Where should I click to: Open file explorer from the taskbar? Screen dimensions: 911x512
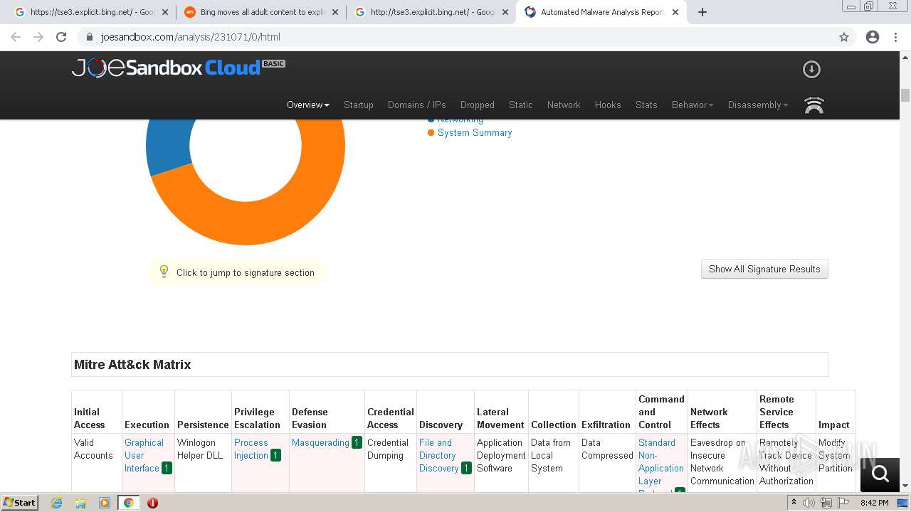(80, 503)
